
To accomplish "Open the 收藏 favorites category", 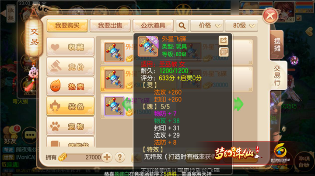I will 70,47.
